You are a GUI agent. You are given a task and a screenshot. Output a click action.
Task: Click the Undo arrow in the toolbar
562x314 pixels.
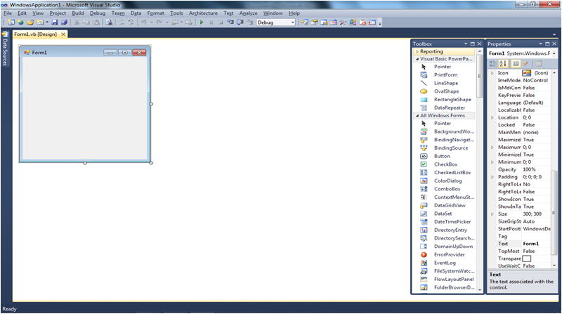click(x=143, y=22)
